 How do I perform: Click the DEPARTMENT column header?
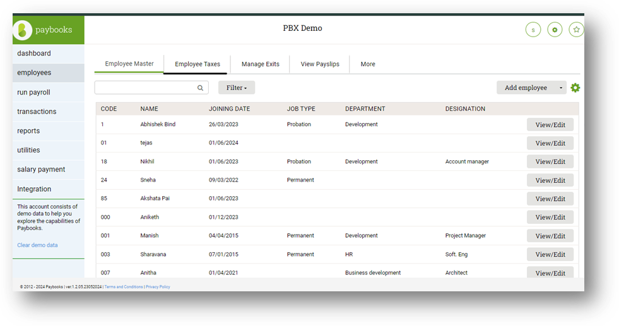tap(365, 109)
